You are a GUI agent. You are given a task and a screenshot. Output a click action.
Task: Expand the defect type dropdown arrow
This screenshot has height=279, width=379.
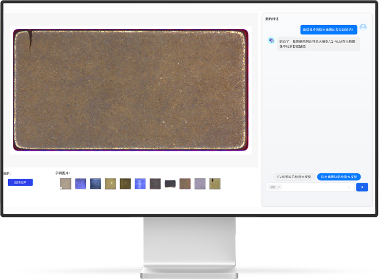(349, 187)
